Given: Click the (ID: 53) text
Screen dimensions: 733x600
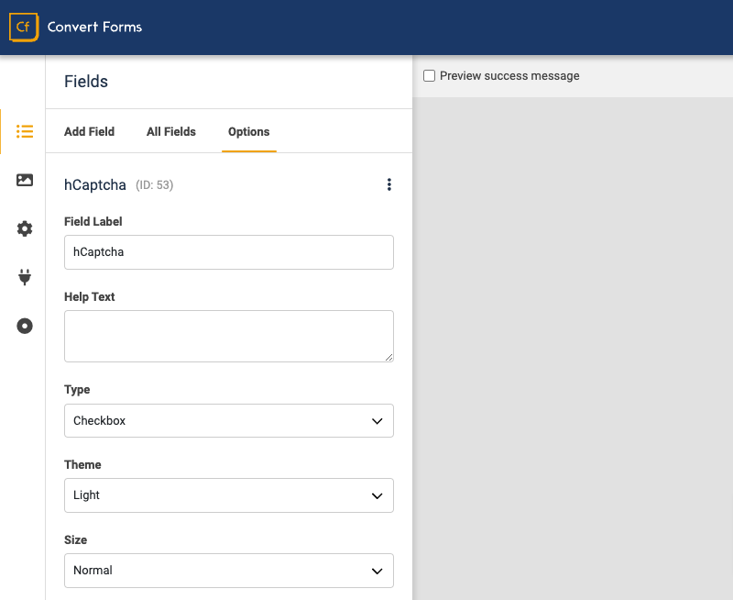Looking at the screenshot, I should tap(154, 185).
